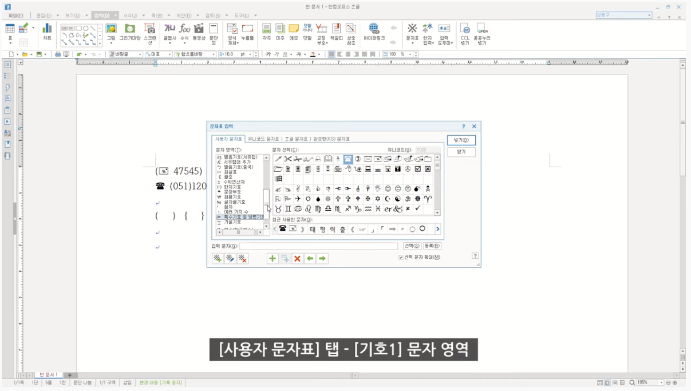Expand the 표 table dropdown arrow
Screen dimensions: 691x391
pos(10,43)
